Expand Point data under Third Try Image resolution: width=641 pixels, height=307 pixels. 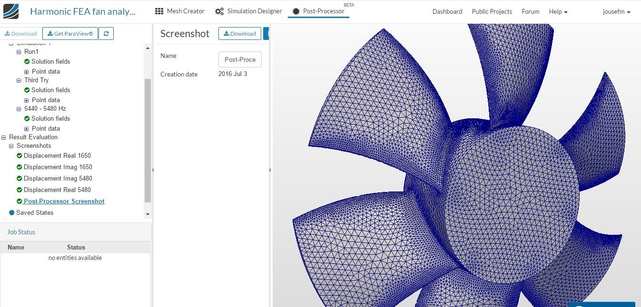(27, 100)
